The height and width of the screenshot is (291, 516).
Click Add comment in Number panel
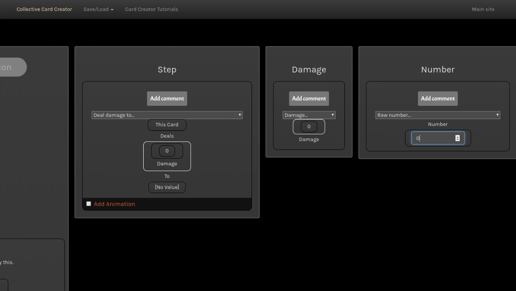438,98
